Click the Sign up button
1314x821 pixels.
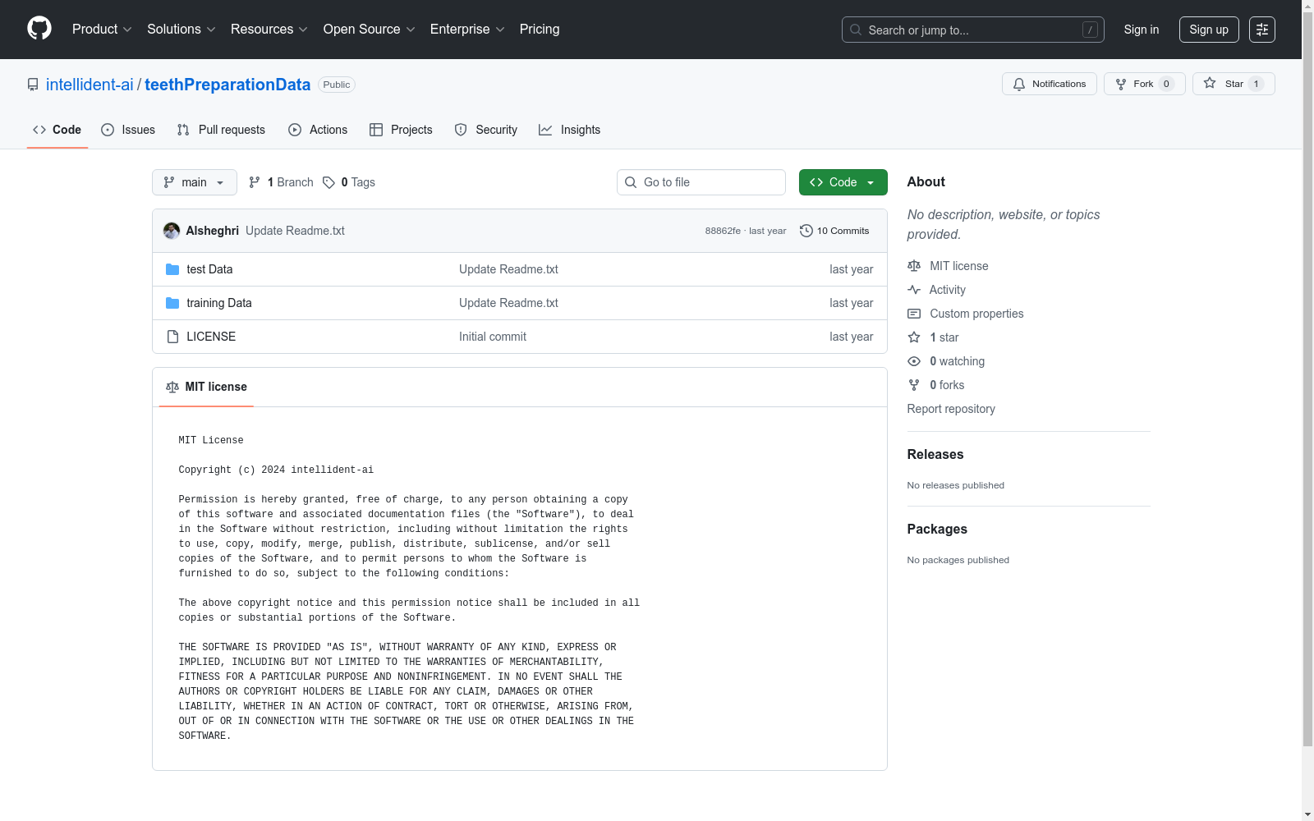coord(1209,30)
